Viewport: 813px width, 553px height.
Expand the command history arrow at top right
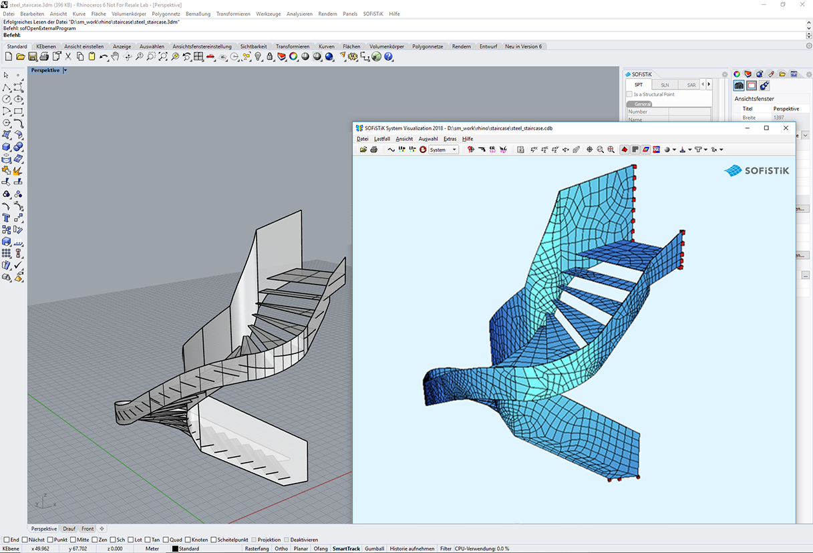click(809, 22)
